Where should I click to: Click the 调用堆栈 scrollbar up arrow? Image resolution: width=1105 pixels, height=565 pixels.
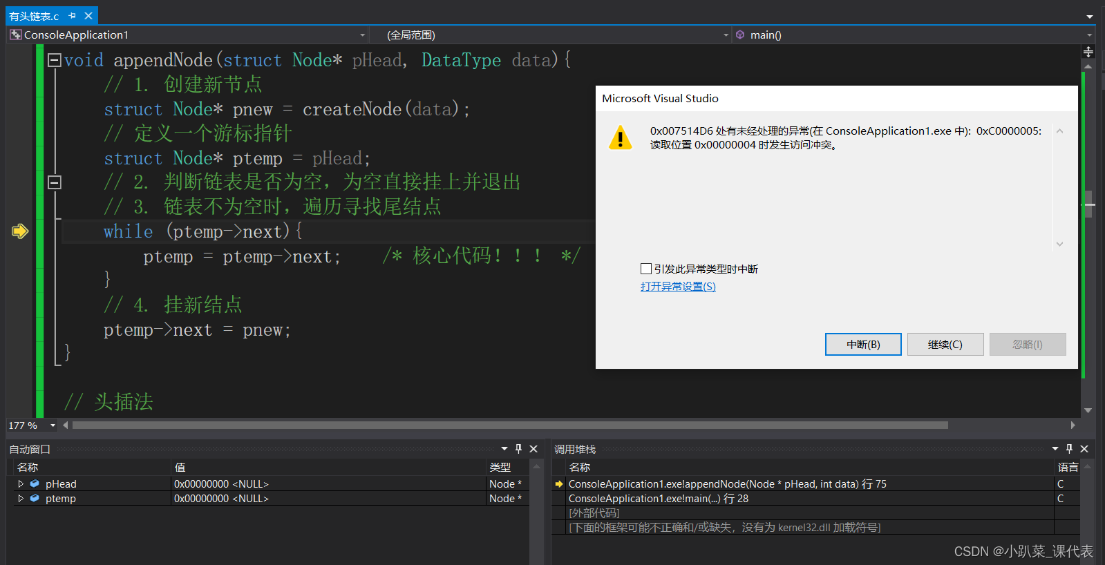coord(1087,467)
